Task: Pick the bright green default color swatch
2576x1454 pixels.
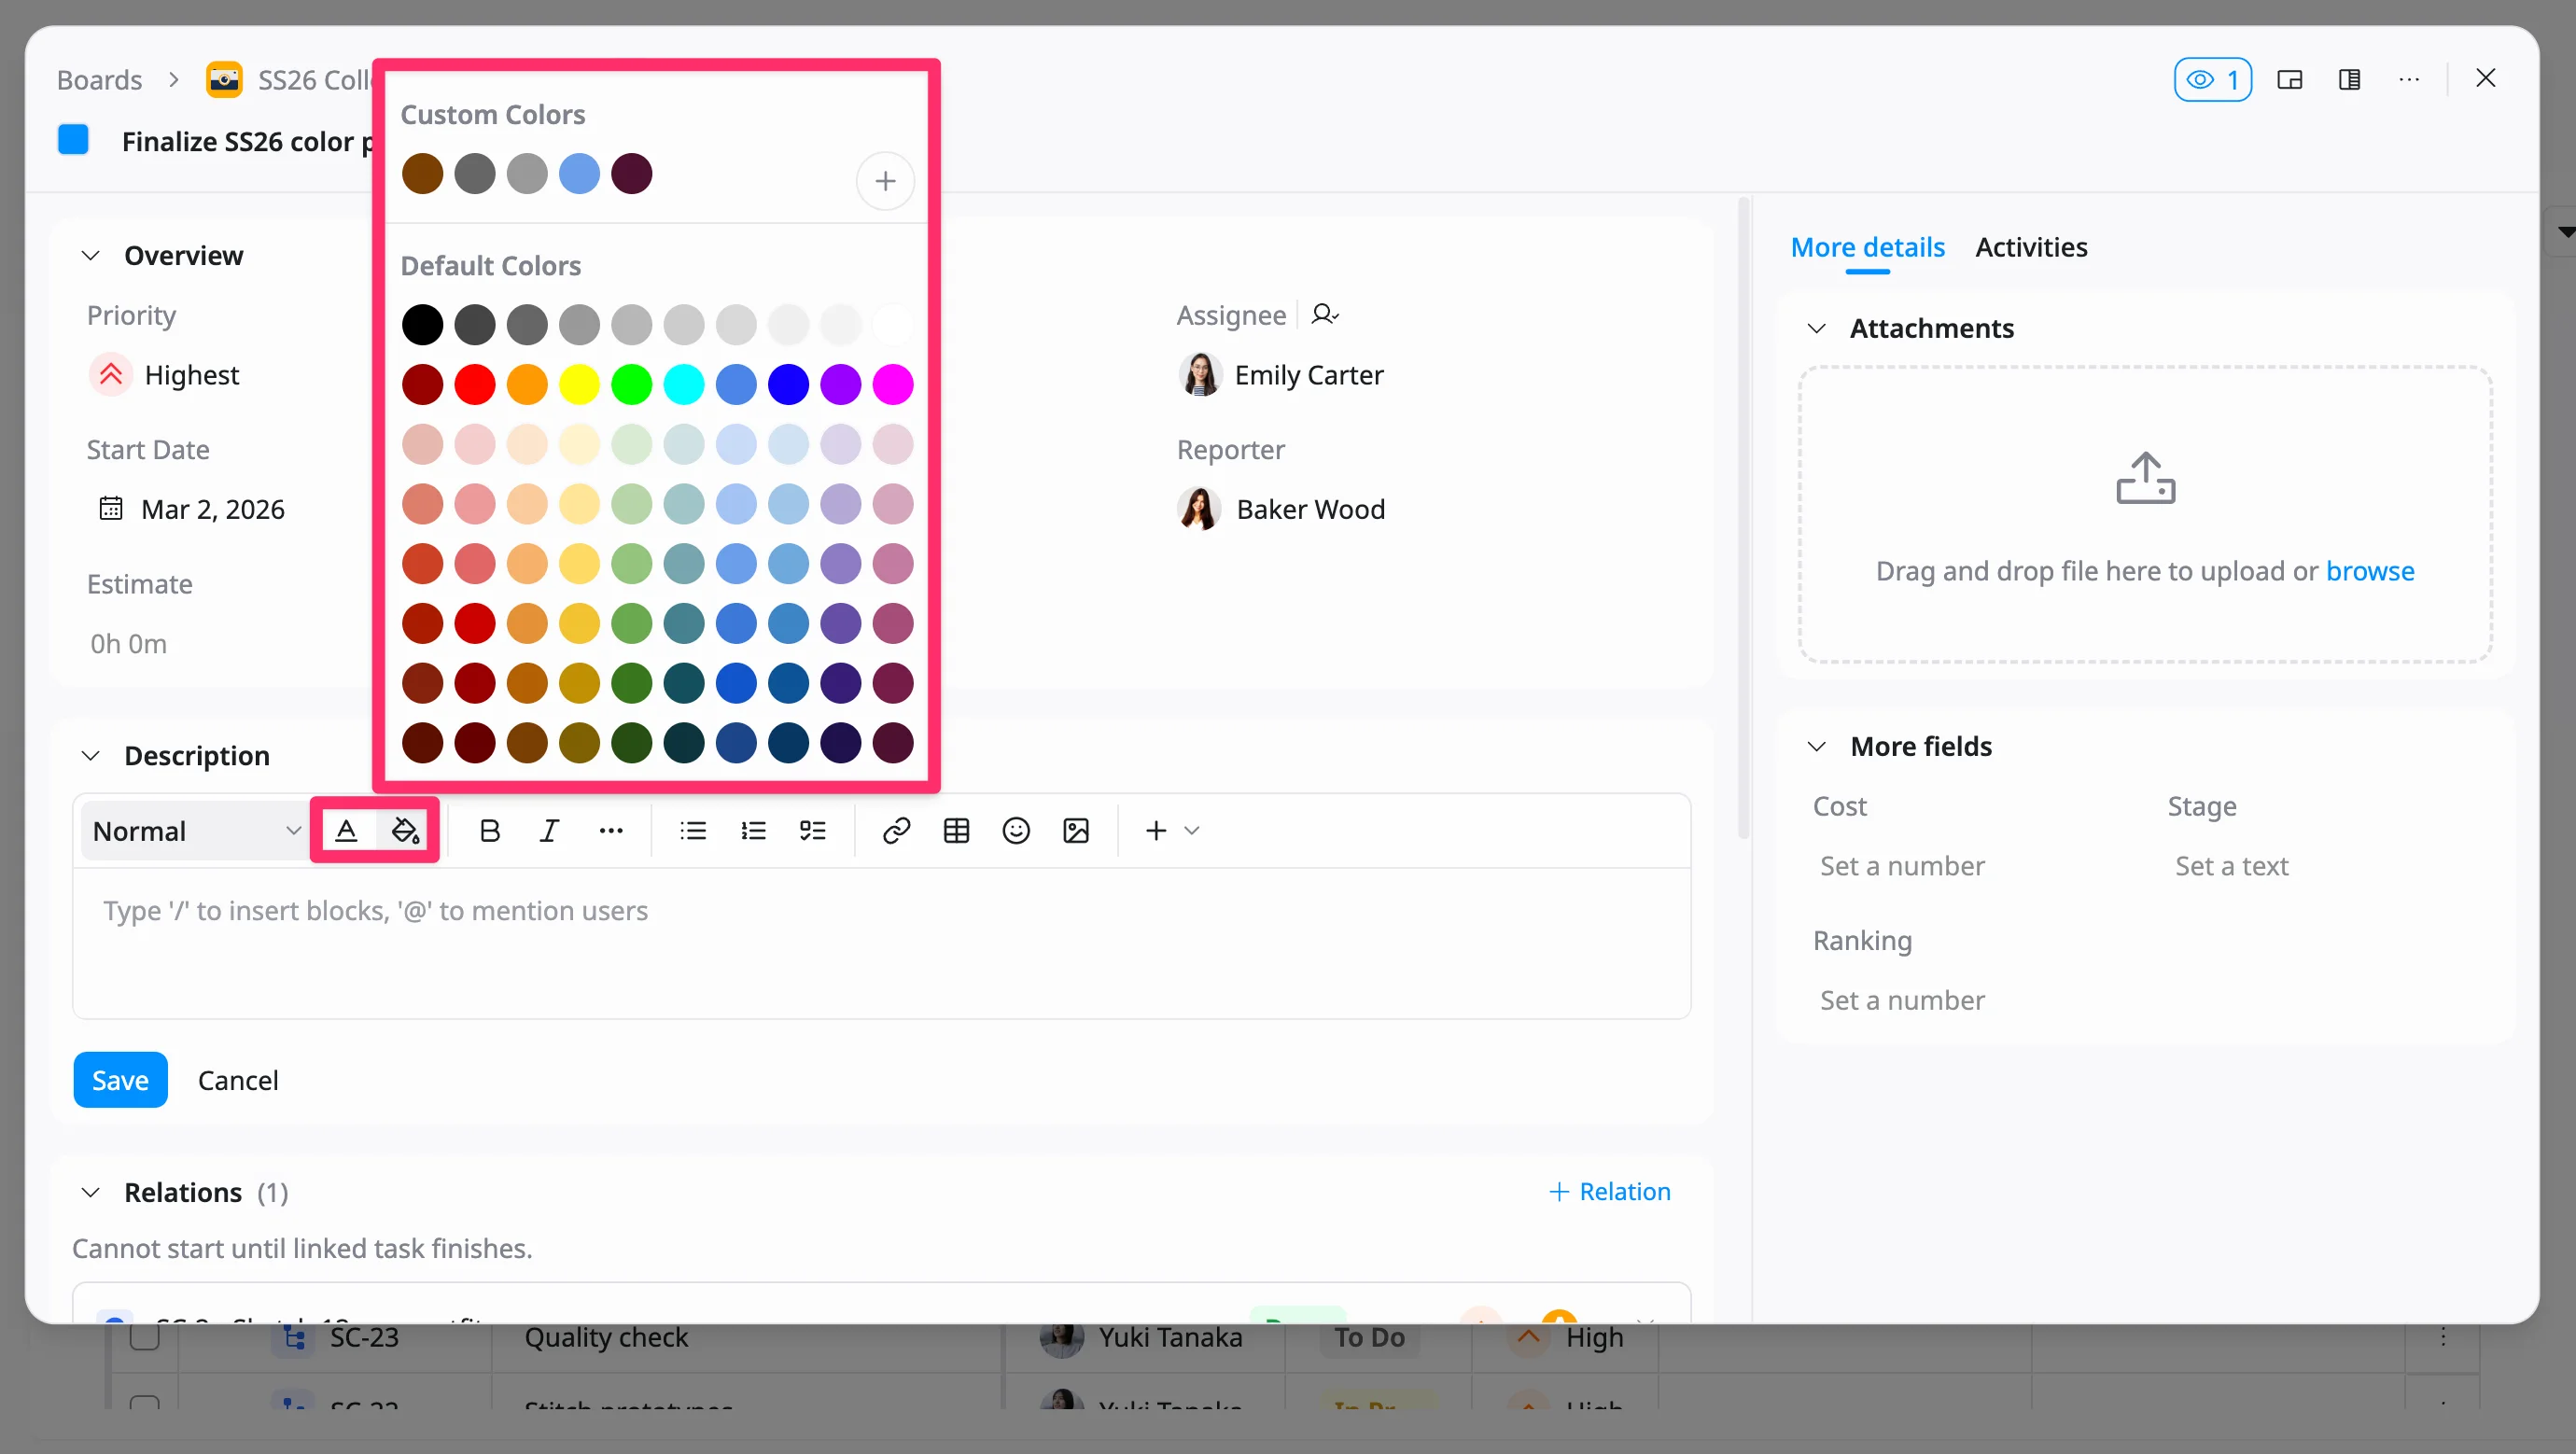Action: (631, 384)
